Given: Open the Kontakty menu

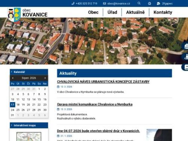Looking at the screenshot, I should [163, 12].
